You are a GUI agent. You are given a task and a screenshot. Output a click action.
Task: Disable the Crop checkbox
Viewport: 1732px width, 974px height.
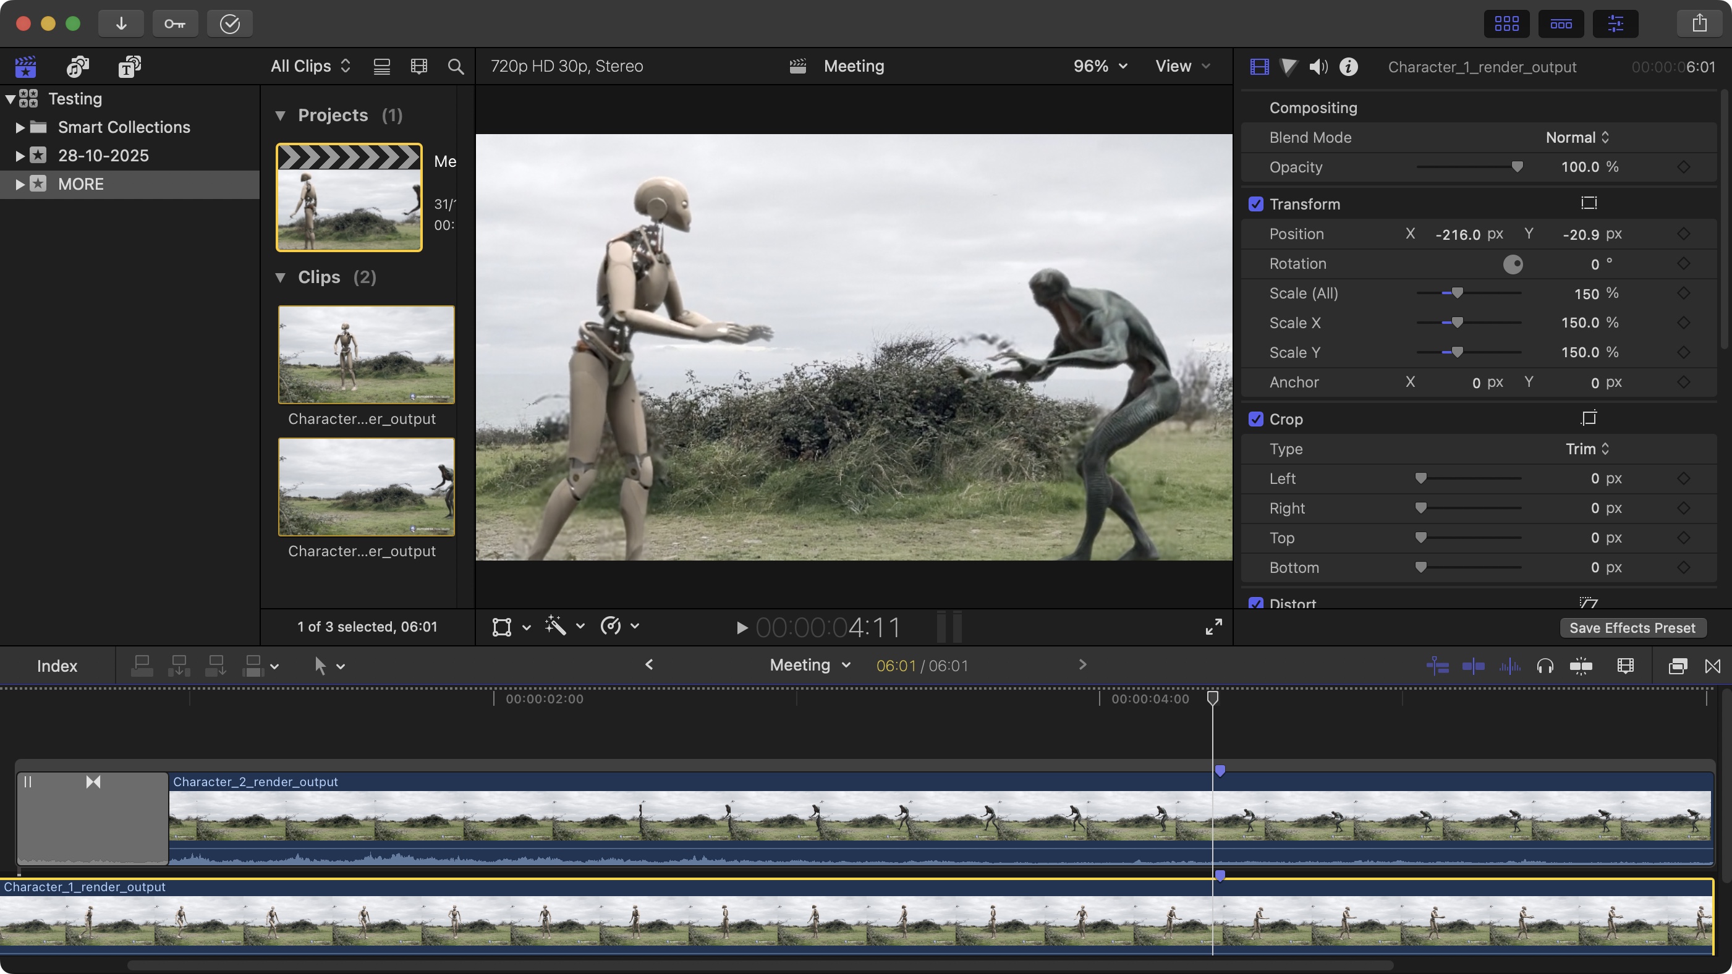(x=1257, y=419)
